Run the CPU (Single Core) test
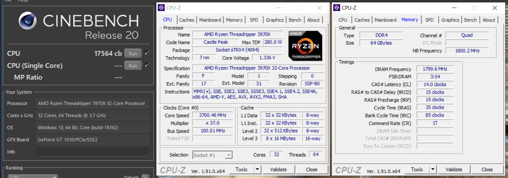Viewport: 508px width, 178px height. (x=133, y=66)
